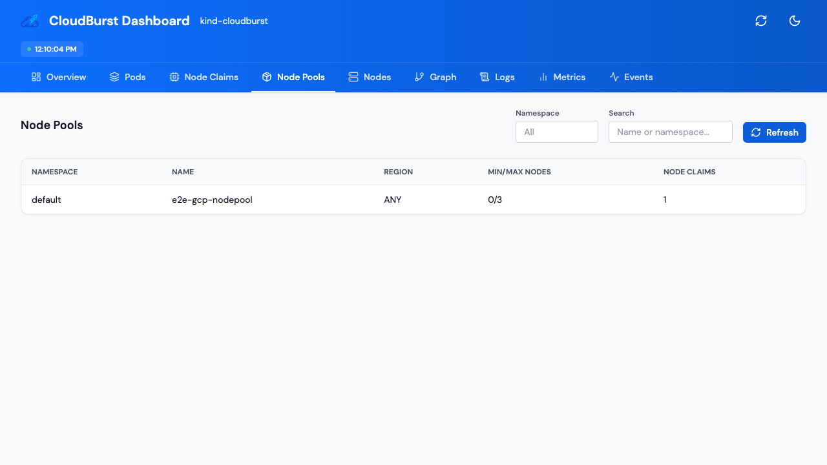The image size is (827, 465).
Task: Click the Pods layers icon
Action: tap(114, 77)
